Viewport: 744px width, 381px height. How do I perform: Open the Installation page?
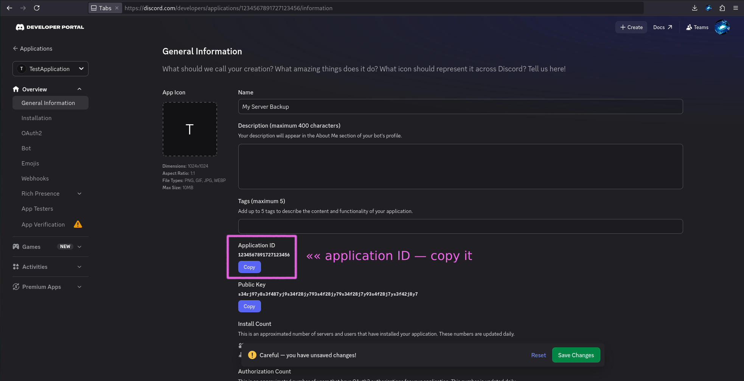coord(36,118)
